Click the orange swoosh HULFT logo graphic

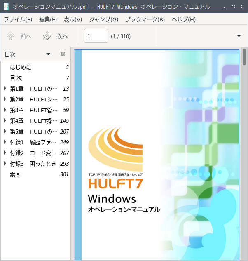click(115, 149)
